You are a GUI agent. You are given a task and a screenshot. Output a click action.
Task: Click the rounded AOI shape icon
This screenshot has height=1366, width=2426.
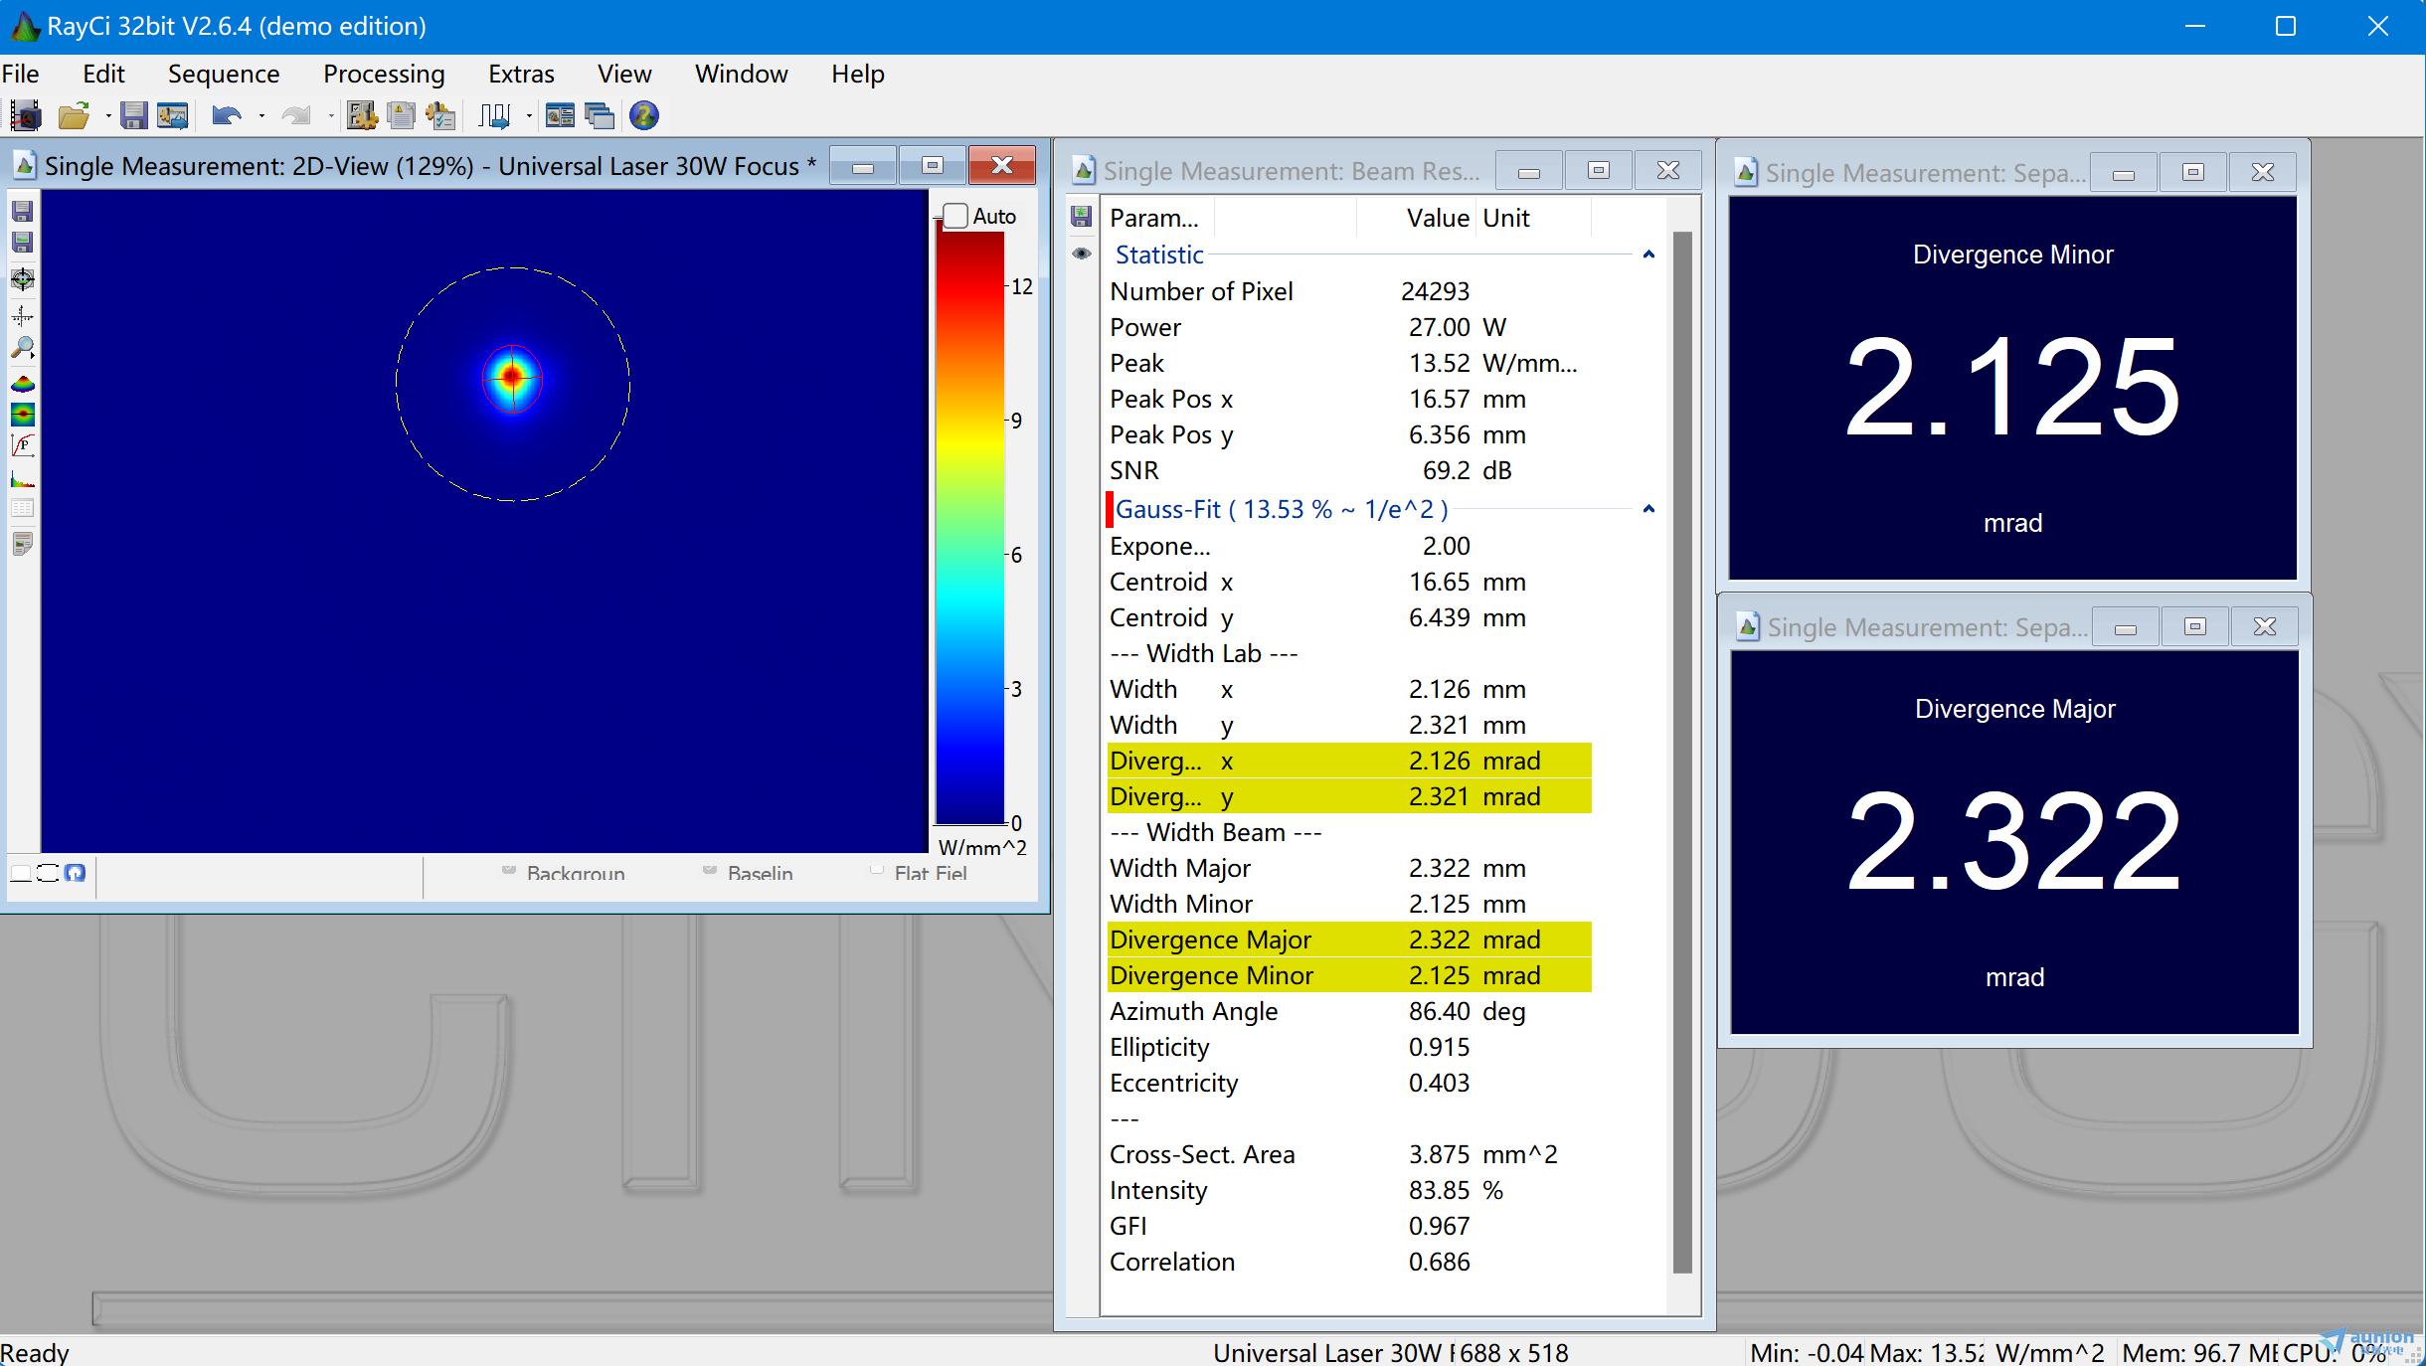point(48,873)
